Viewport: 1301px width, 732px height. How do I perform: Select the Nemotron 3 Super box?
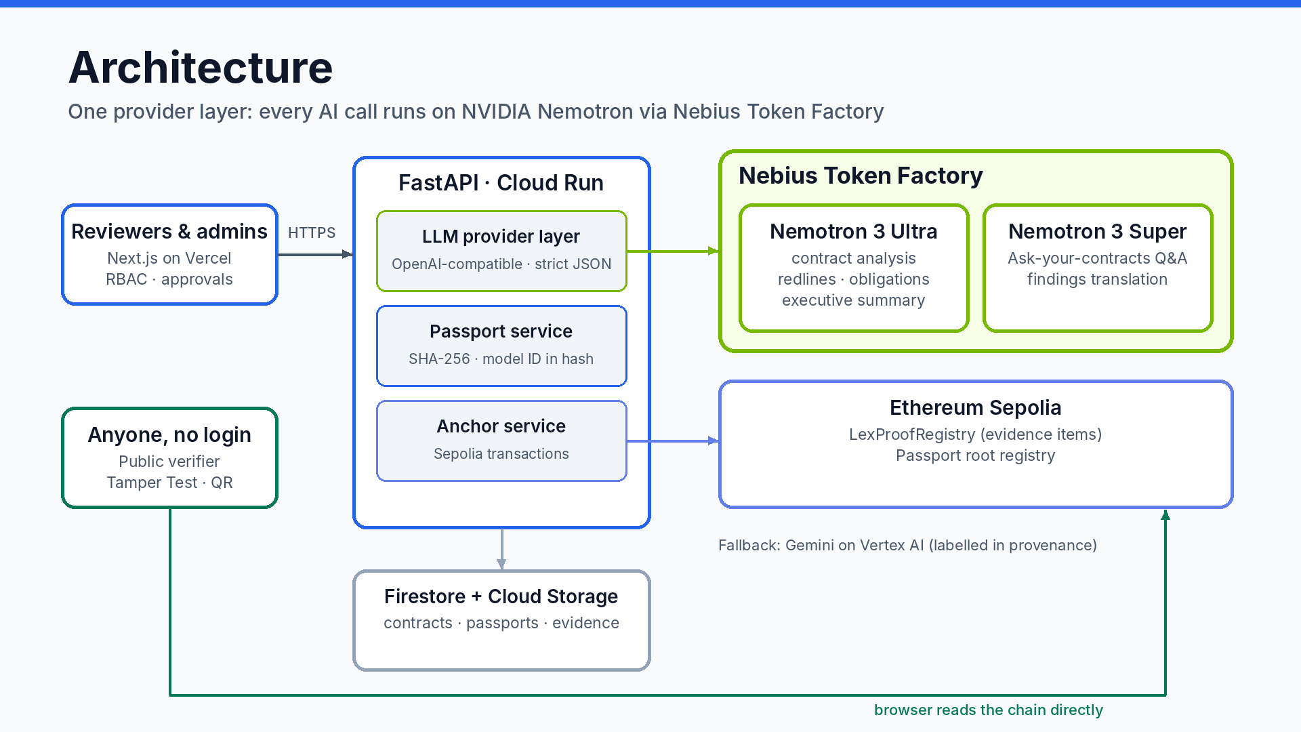(1098, 268)
